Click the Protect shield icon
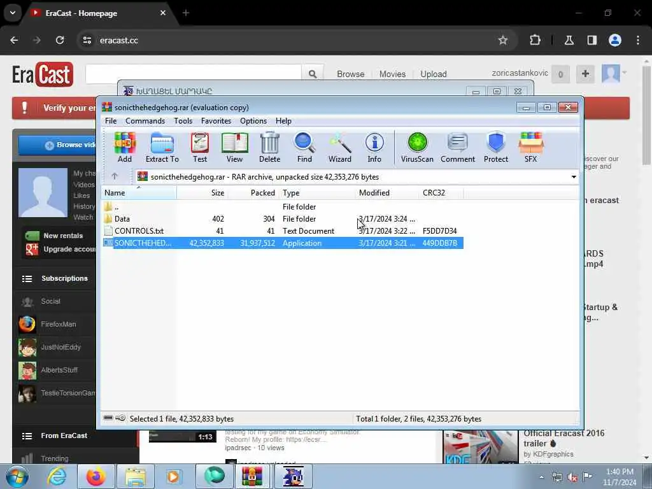The height and width of the screenshot is (489, 652). point(495,147)
